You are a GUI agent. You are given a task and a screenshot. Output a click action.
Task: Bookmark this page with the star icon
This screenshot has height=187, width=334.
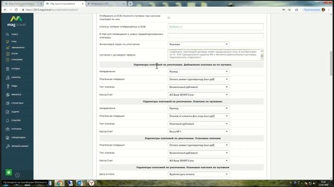coord(289,10)
